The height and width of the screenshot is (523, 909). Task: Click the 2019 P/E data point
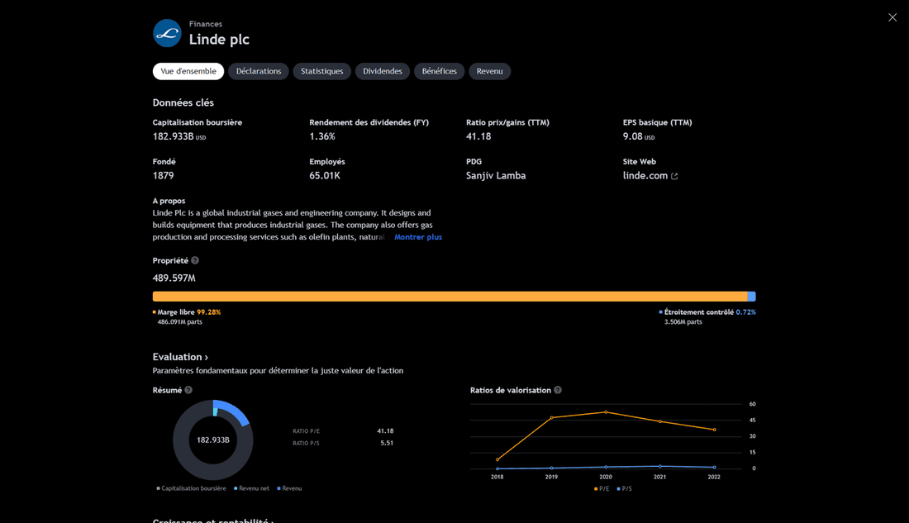(x=551, y=417)
